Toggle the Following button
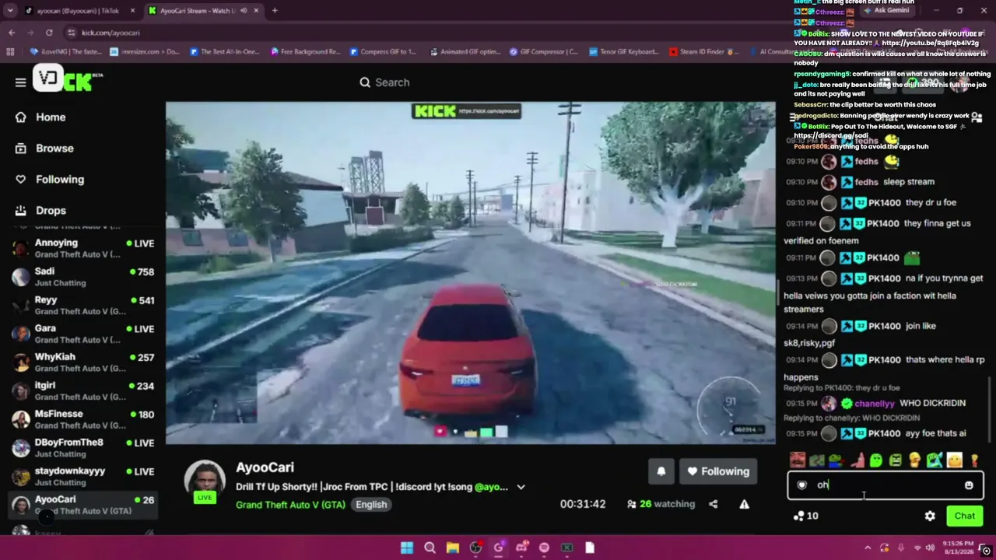The image size is (996, 560). 717,471
